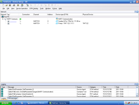
Task: Open the View menu
Action: [x=13, y=9]
